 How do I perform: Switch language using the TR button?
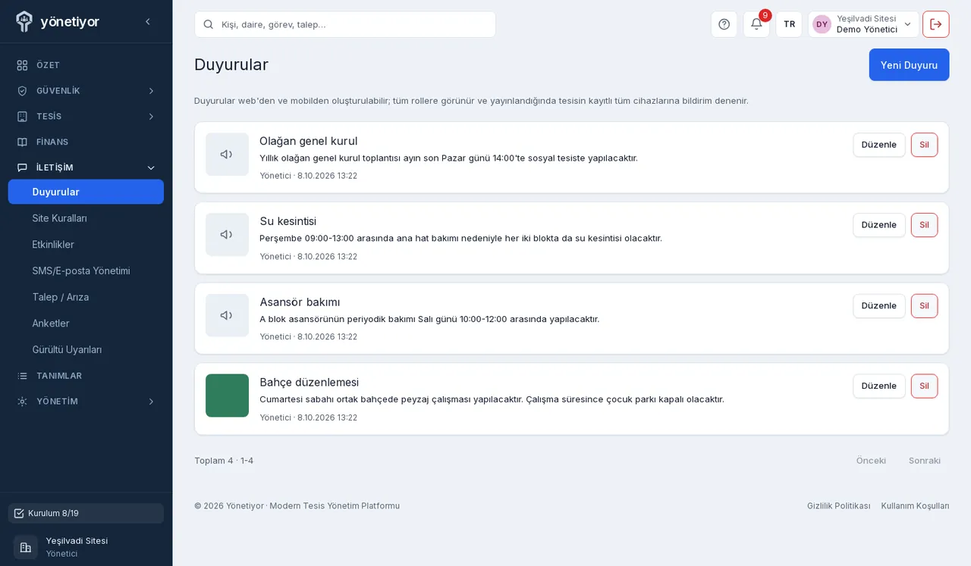(x=789, y=24)
